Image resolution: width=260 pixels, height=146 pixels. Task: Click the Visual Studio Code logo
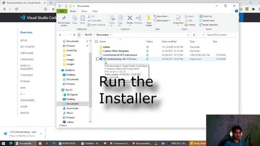[x=23, y=17]
